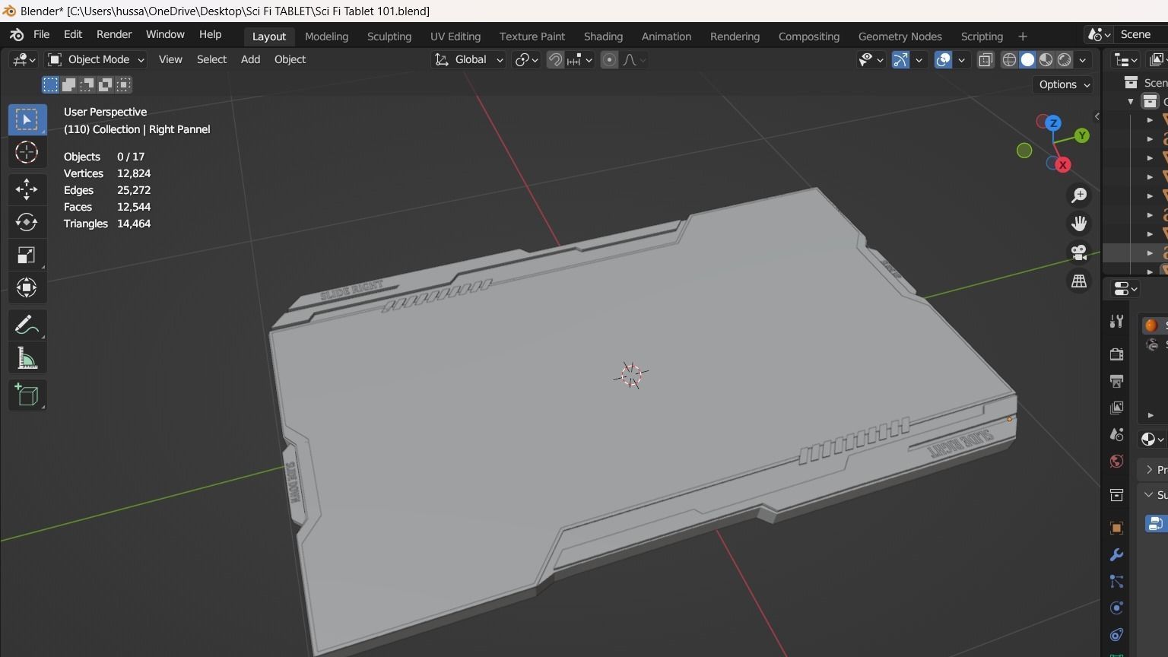
Task: Select the Scale tool
Action: click(x=27, y=255)
